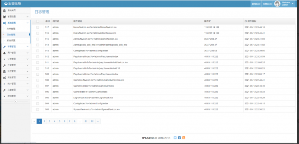Screen dimensions: 299x144
Task: Click the 系统首页 bank icon
Action: pos(4,11)
